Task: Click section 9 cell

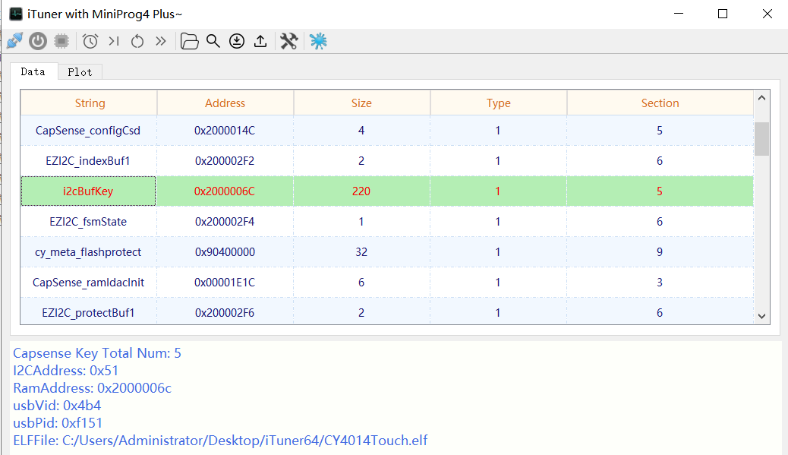Action: pos(660,252)
